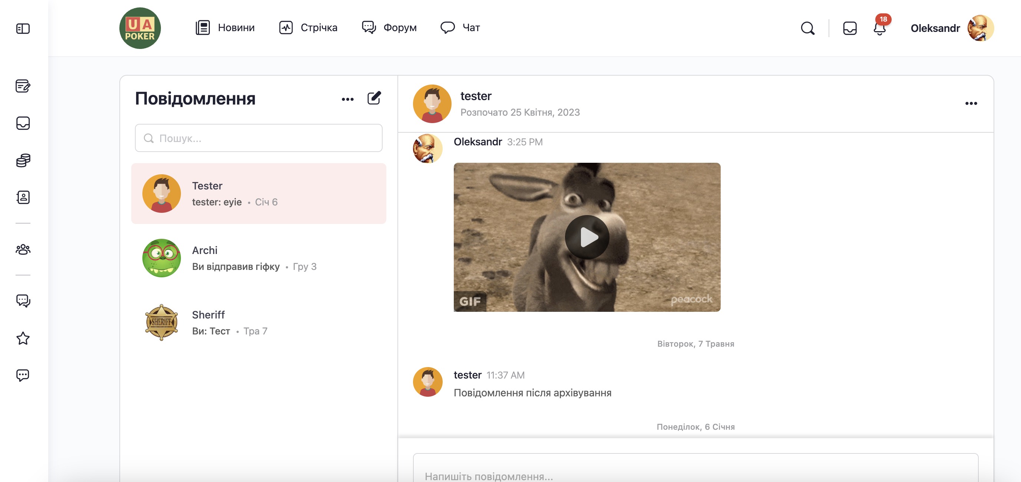
Task: Click date label Вівторок, 7 Травня
Action: [x=695, y=344]
